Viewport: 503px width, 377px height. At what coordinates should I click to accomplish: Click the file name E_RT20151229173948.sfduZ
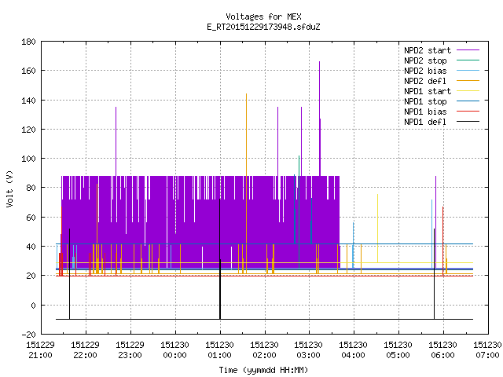(263, 27)
